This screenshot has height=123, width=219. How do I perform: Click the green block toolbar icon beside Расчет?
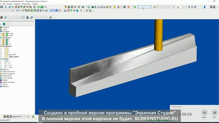pyautogui.click(x=42, y=7)
